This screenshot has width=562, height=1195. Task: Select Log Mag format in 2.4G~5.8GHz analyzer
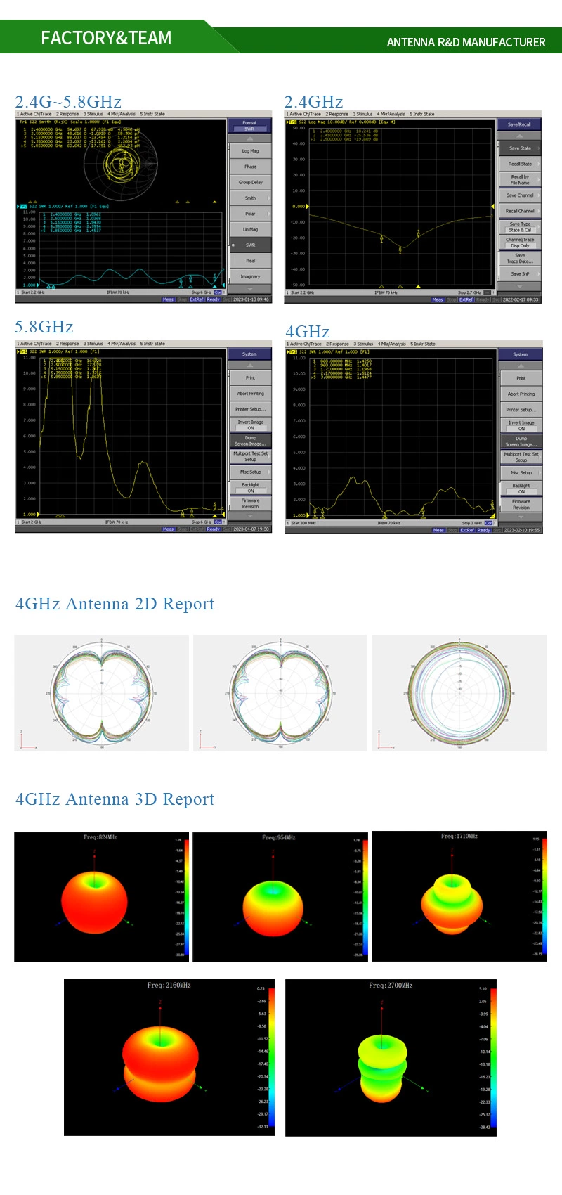tap(250, 150)
